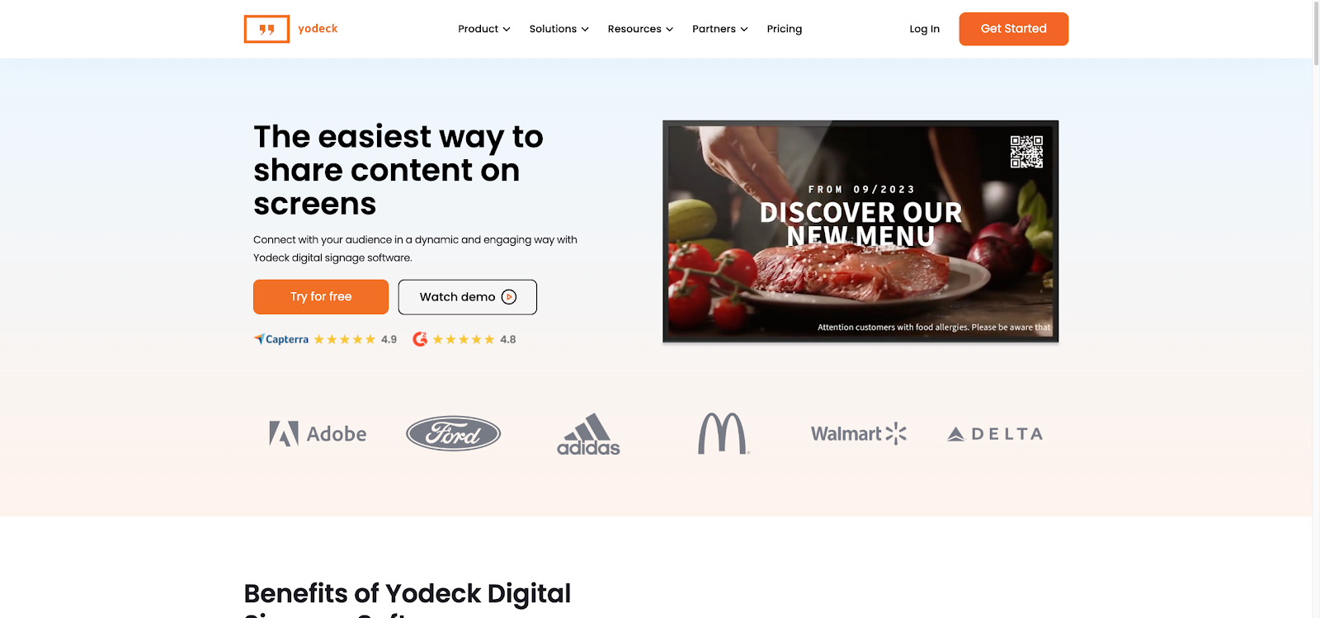Open the Partners dropdown
This screenshot has width=1320, height=618.
point(720,29)
